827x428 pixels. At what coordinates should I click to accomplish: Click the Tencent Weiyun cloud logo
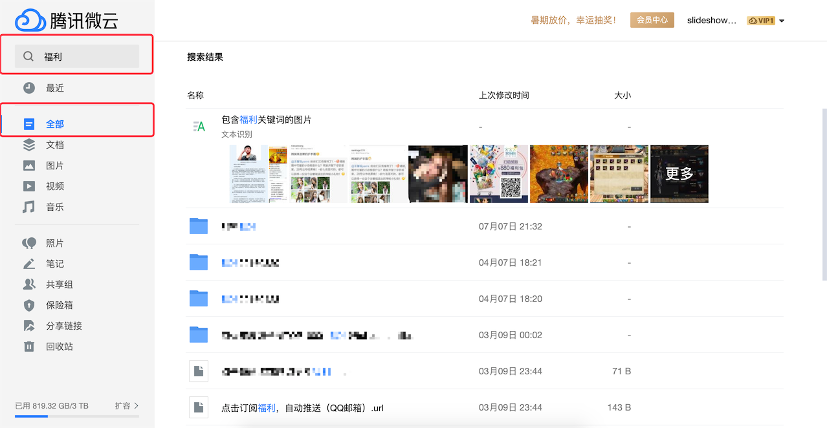click(30, 20)
